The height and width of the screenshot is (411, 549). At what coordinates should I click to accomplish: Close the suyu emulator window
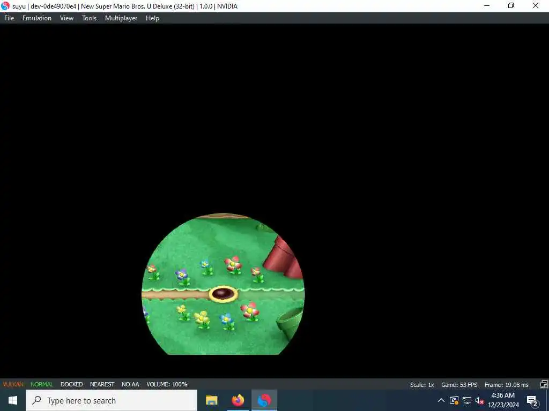536,5
